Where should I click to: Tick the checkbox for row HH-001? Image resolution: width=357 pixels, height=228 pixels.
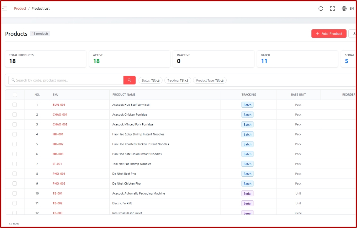pyautogui.click(x=15, y=134)
